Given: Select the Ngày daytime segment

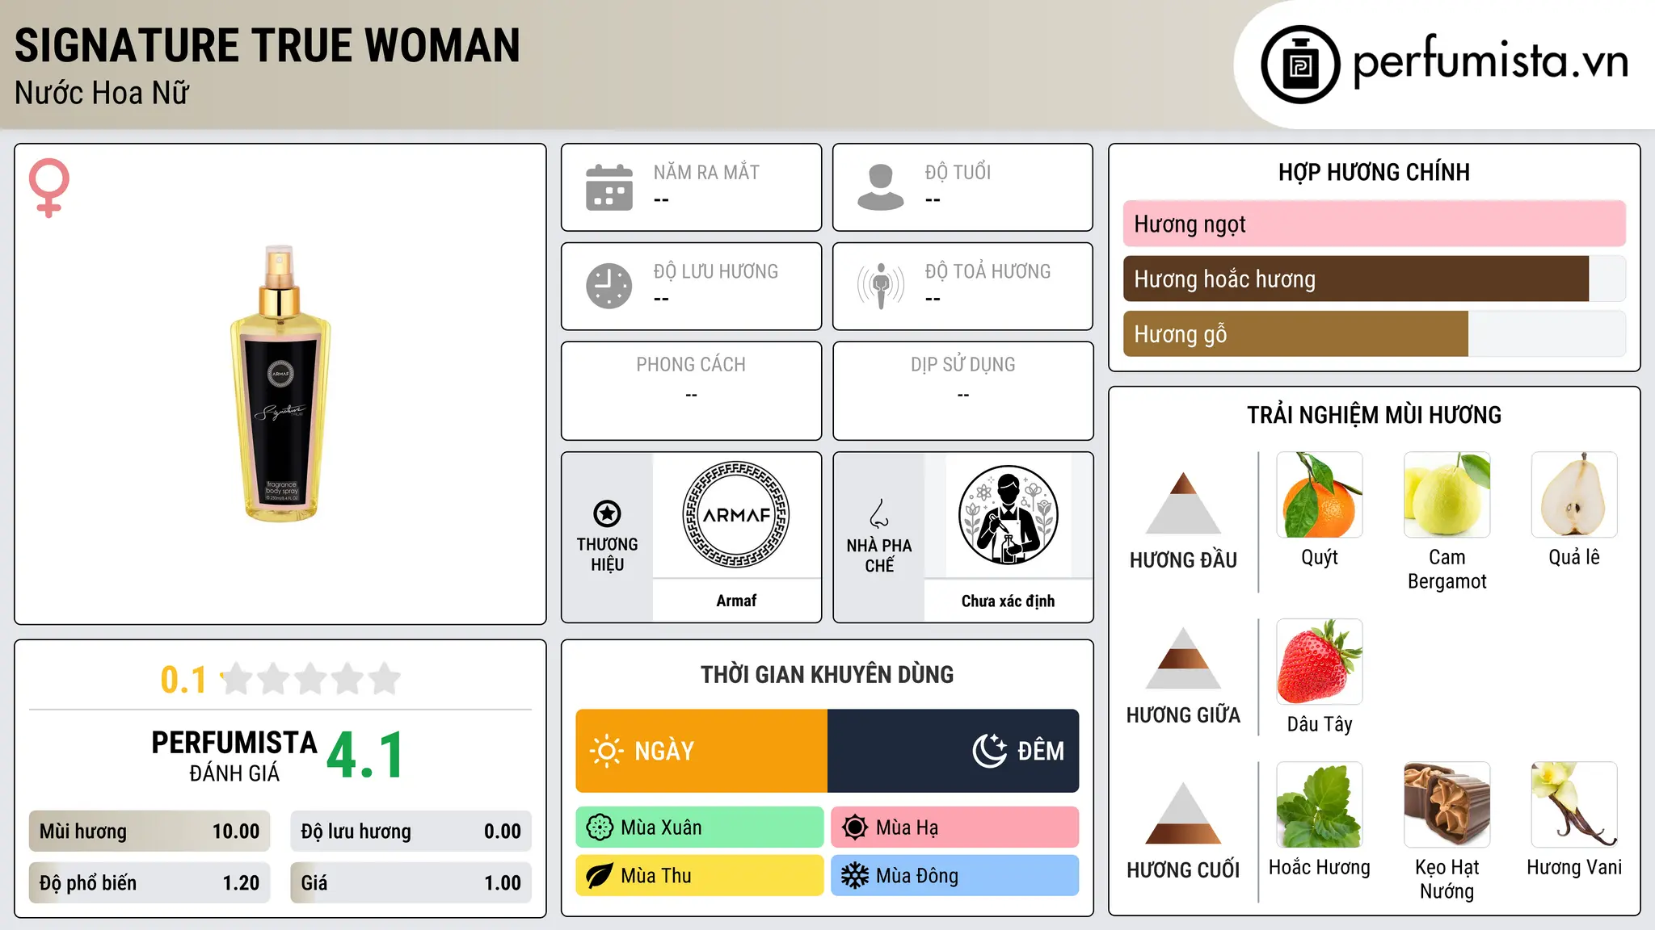Looking at the screenshot, I should pos(701,751).
